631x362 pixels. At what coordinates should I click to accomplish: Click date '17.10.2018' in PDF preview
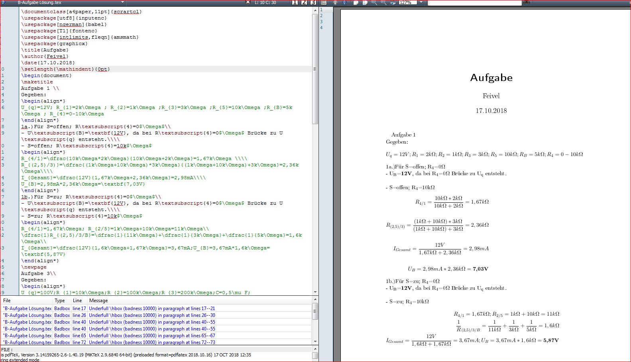pyautogui.click(x=491, y=111)
